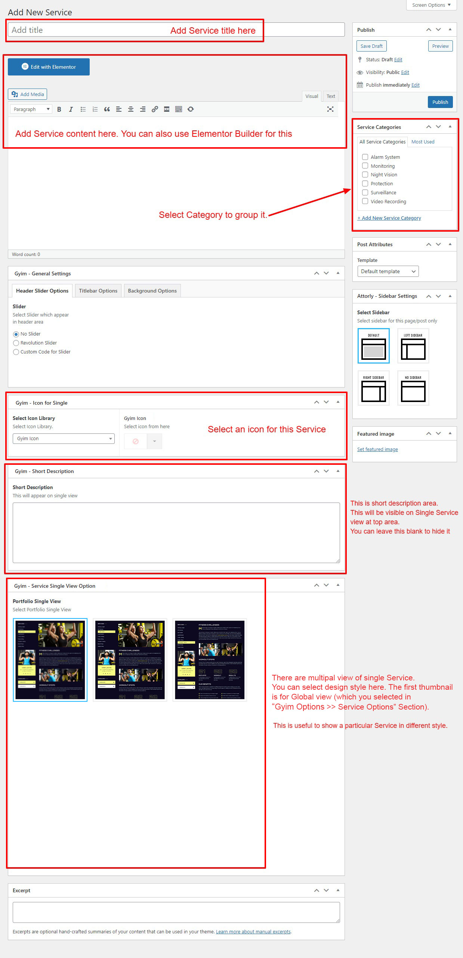Open the Default template dropdown
Screen dimensions: 463x958
(x=388, y=271)
